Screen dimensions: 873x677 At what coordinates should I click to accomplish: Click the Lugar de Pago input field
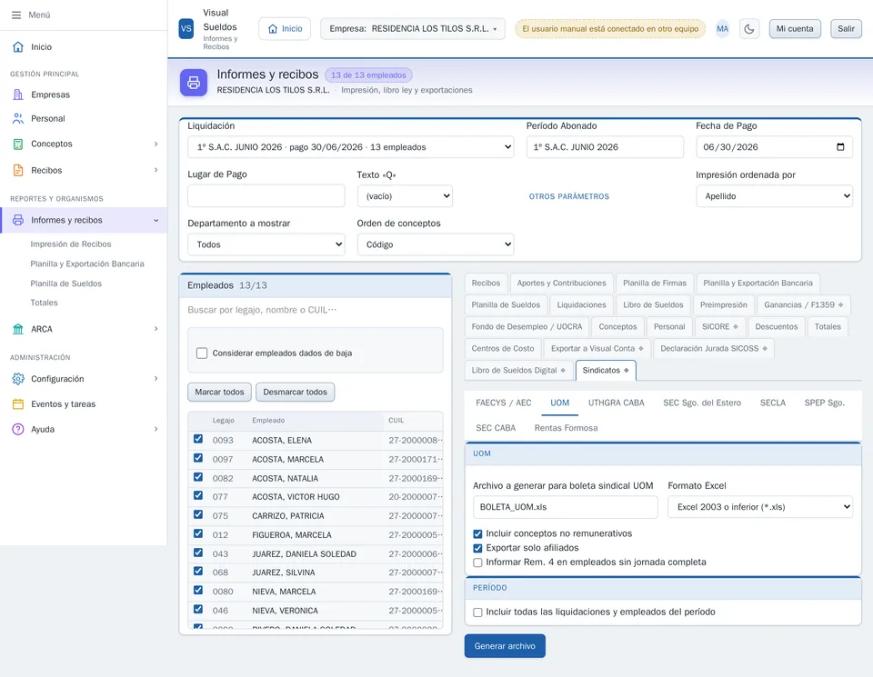click(x=266, y=195)
